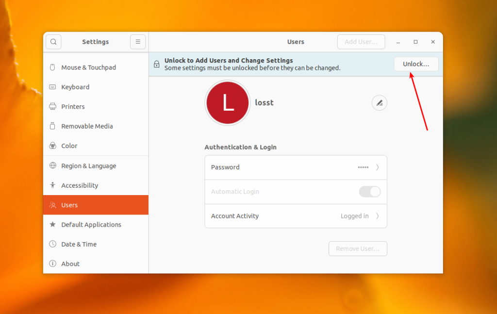The height and width of the screenshot is (314, 497).
Task: Click the red L user avatar
Action: (228, 103)
